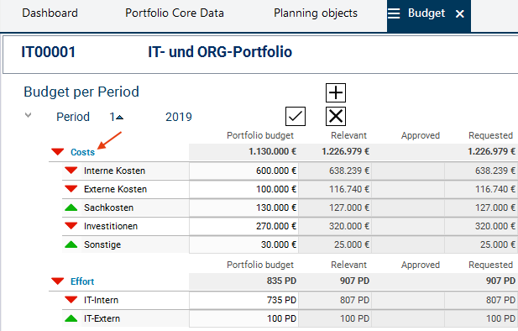Click red triangle next to Costs
The image size is (518, 331).
[57, 152]
